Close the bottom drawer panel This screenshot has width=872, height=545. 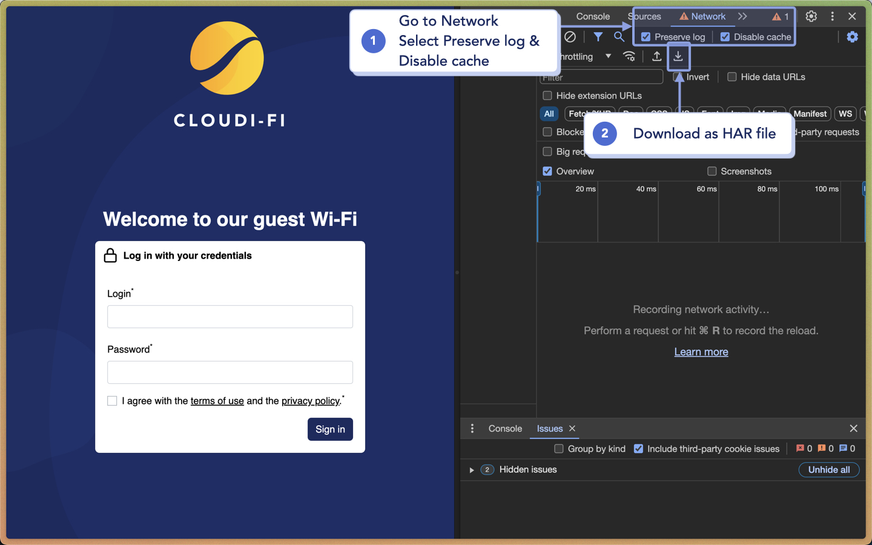point(854,429)
